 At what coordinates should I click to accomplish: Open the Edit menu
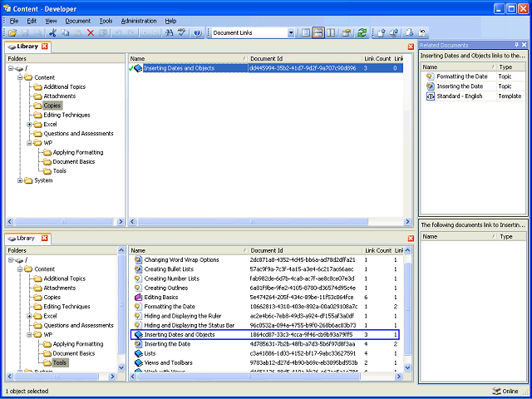point(32,21)
